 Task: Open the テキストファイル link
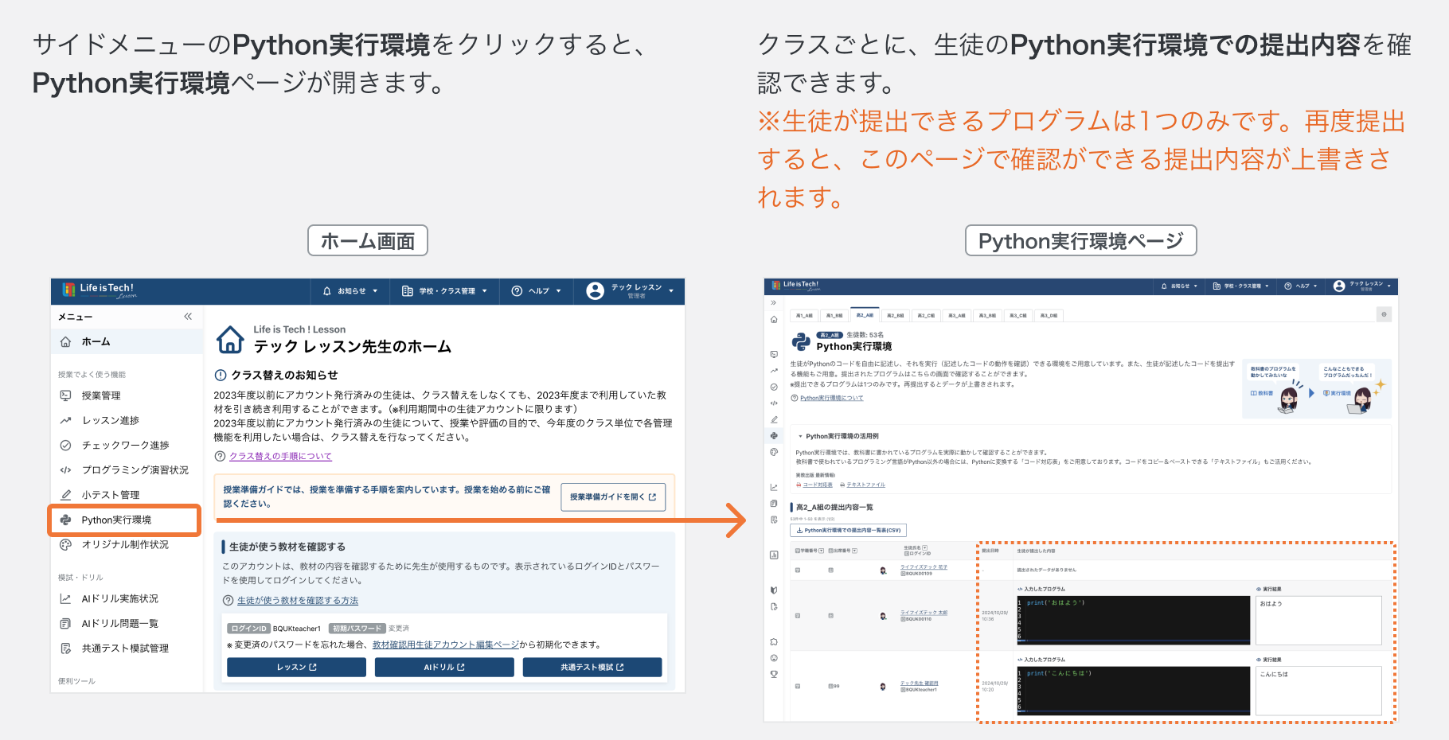coord(865,485)
